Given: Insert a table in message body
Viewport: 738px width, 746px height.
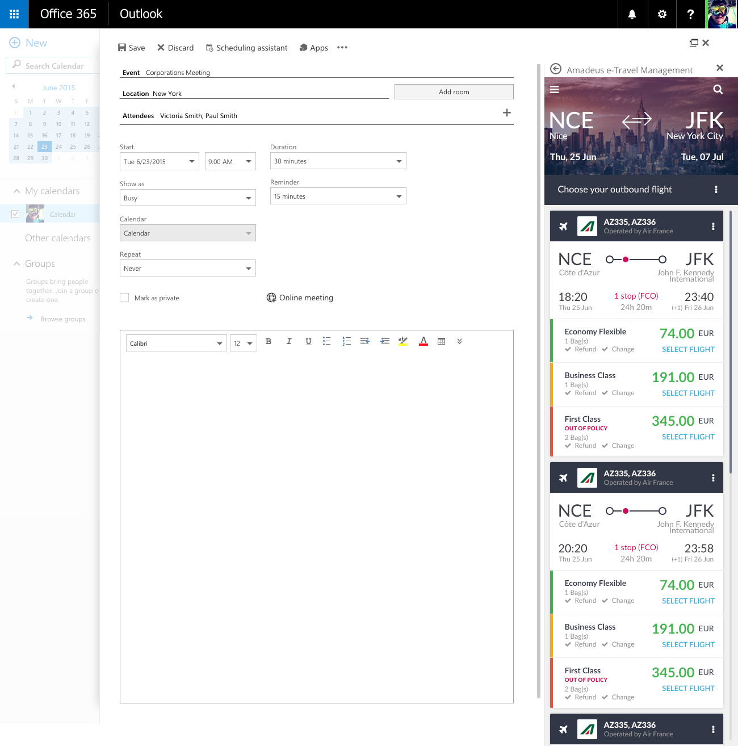Looking at the screenshot, I should tap(442, 341).
